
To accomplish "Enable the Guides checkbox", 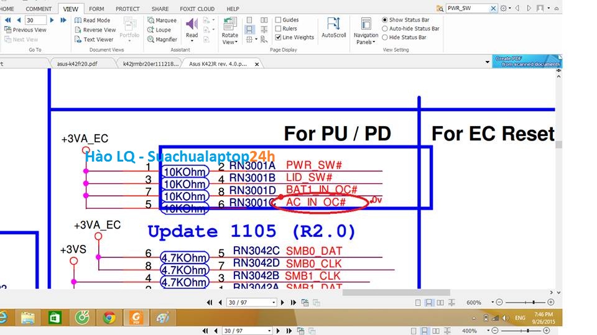I will click(x=278, y=20).
